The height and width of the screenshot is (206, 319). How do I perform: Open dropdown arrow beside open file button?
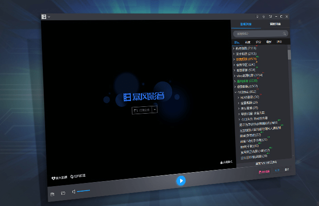click(x=155, y=110)
